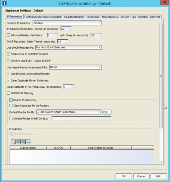Click the retry with Delay seconds field
Screen dimensions: 170x182
pos(96,35)
